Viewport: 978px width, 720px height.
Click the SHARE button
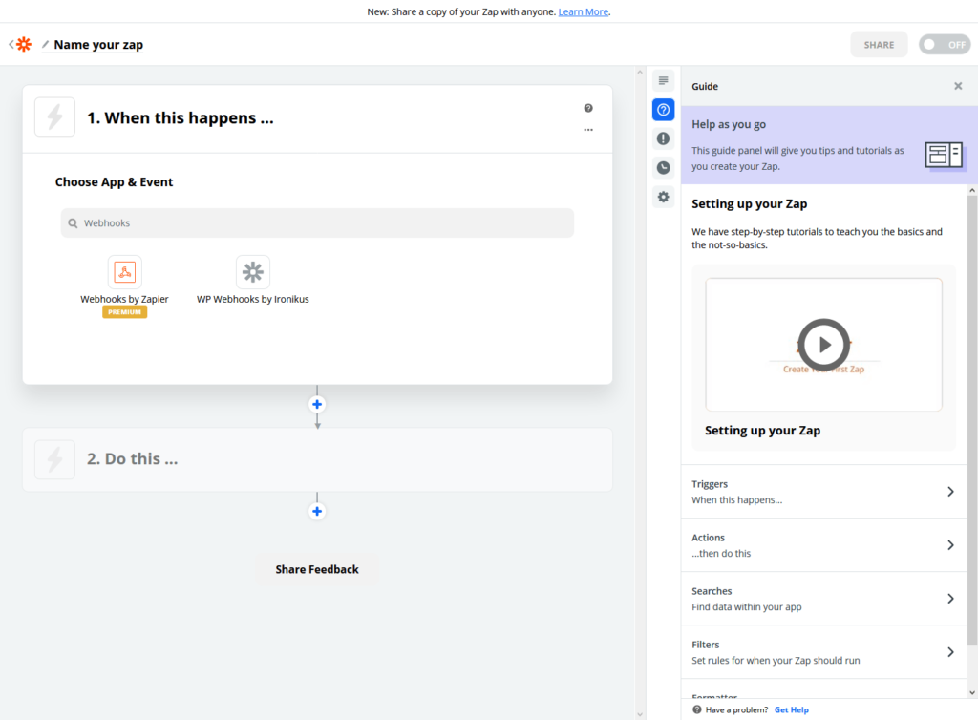[879, 45]
